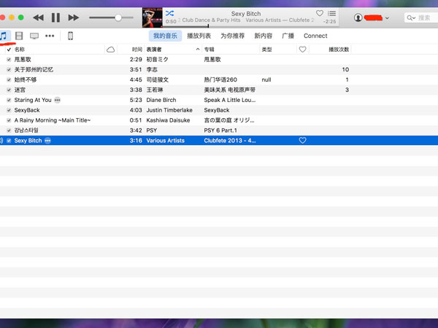
Task: Click the iPhone device icon
Action: pyautogui.click(x=70, y=35)
